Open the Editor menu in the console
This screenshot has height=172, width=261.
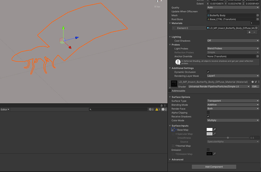pyautogui.click(x=5, y=109)
